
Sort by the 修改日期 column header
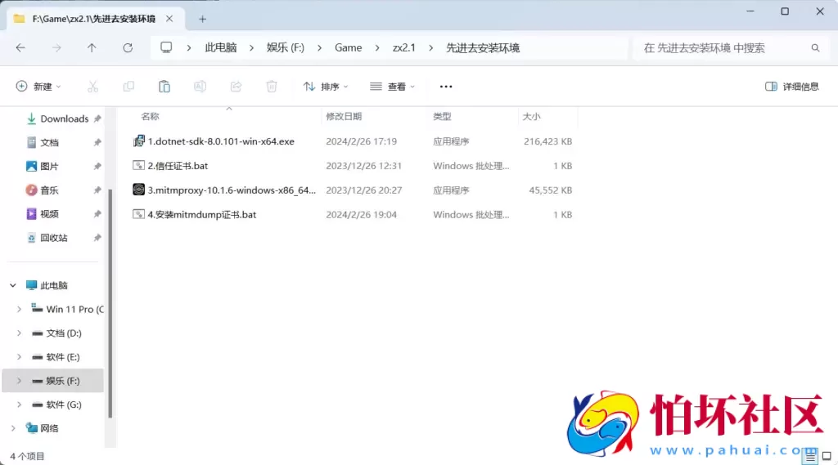click(x=344, y=116)
